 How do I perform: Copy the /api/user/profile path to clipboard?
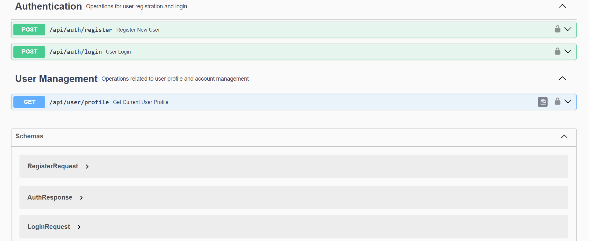tap(543, 102)
